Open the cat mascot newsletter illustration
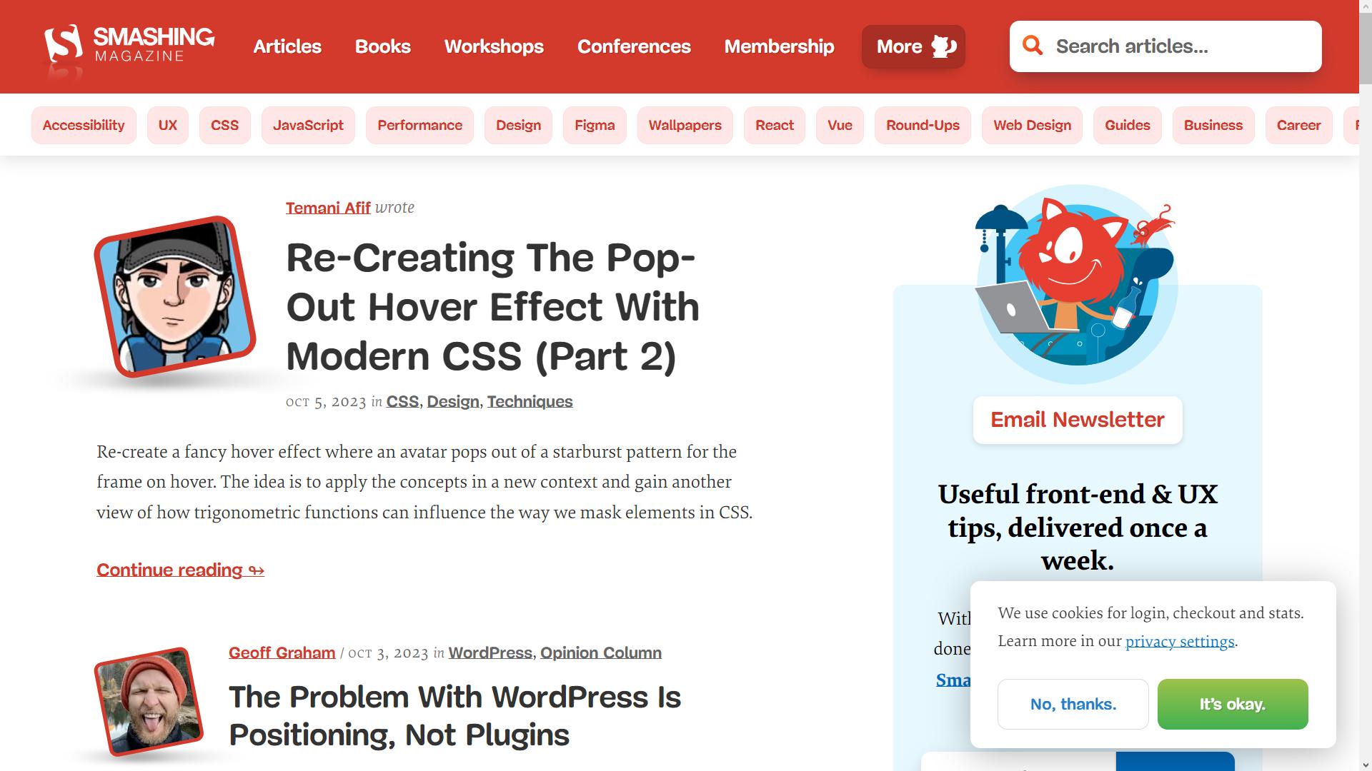The height and width of the screenshot is (771, 1372). tap(1077, 284)
